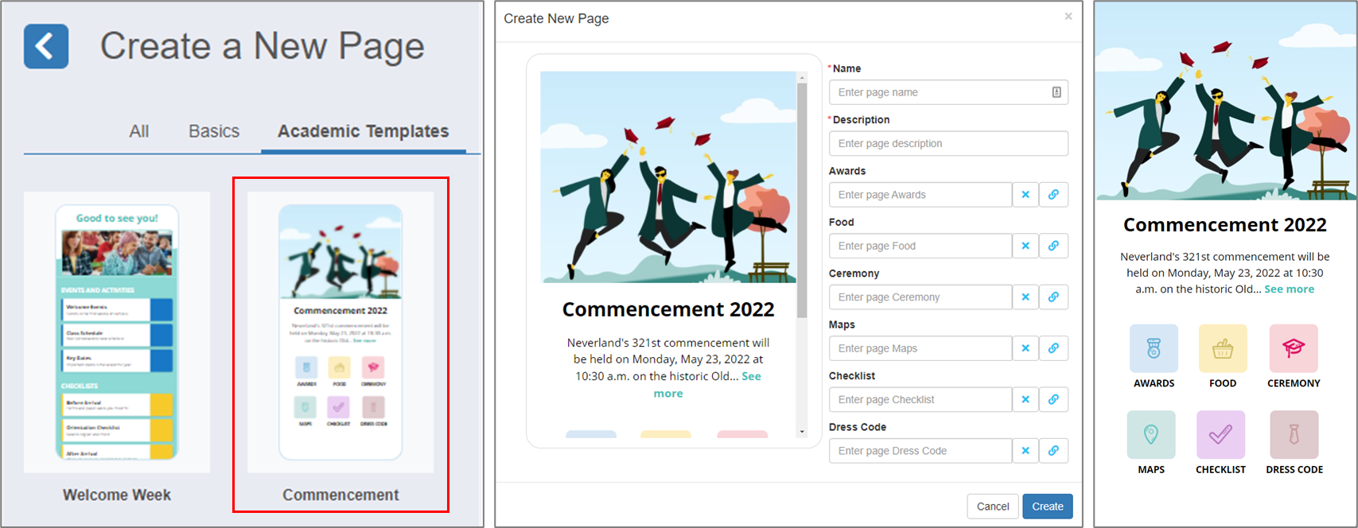Focus the Enter page Dress Code field
Screen dimensions: 1358x528
920,451
